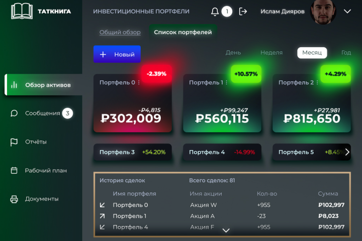Click -₽4,815 change on Портфель 0
Image resolution: width=362 pixels, height=241 pixels.
[x=149, y=110]
